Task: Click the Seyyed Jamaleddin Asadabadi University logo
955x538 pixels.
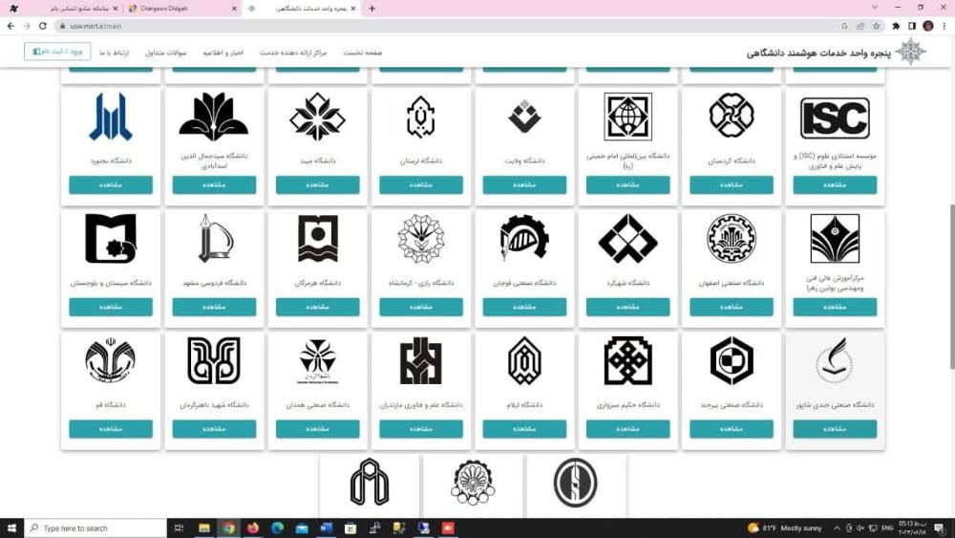Action: (x=214, y=117)
